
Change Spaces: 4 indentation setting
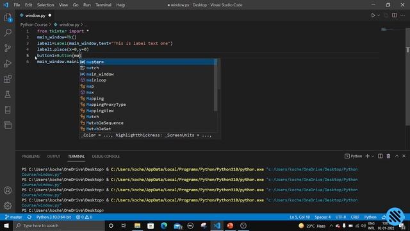click(323, 217)
